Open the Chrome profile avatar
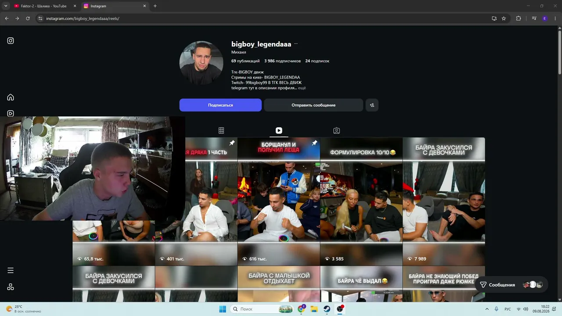Viewport: 562px width, 316px height. (x=545, y=18)
